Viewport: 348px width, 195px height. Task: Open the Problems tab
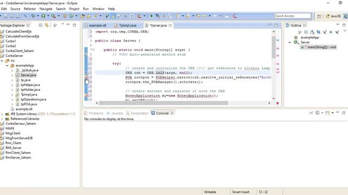pyautogui.click(x=94, y=113)
